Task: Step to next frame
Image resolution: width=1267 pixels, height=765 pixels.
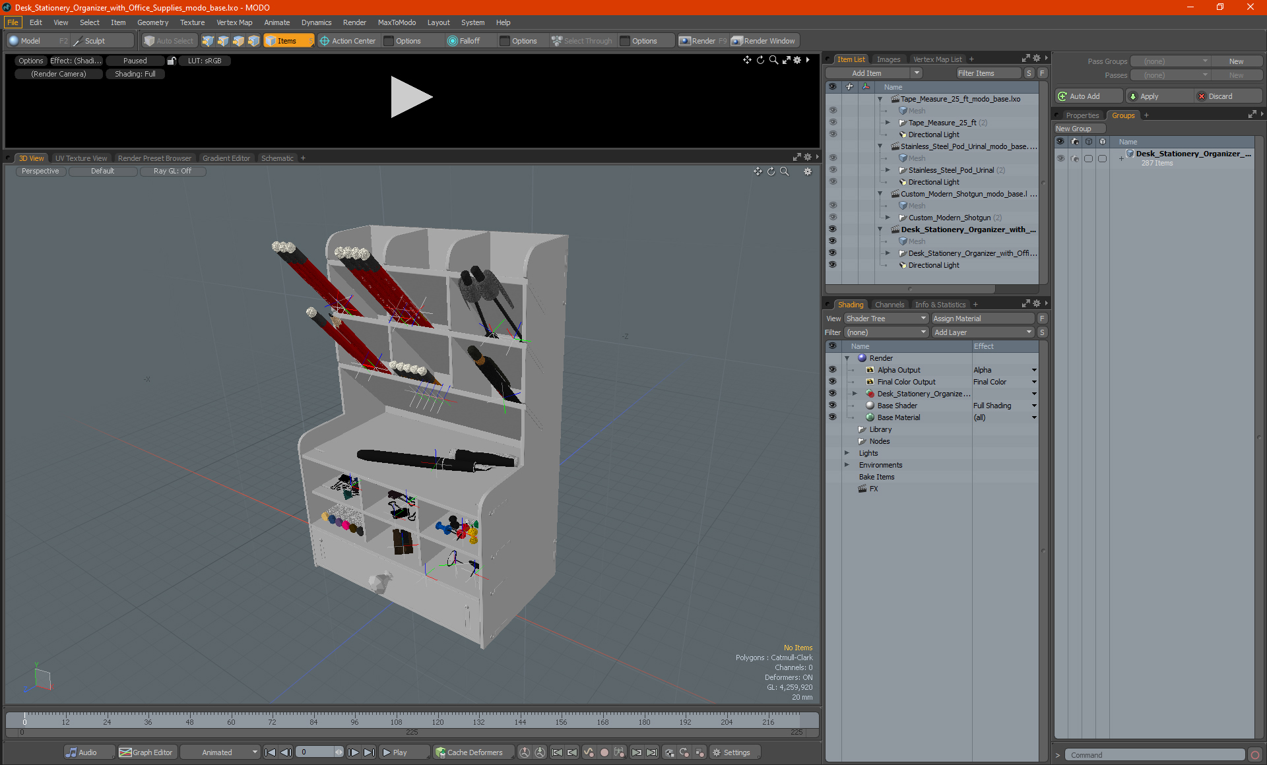Action: tap(354, 752)
